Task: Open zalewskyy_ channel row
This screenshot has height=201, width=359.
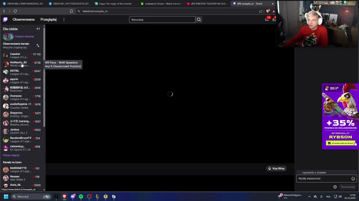Action: click(22, 148)
